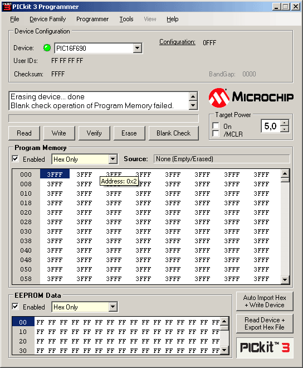
Task: Click the Configuration value 0FFF
Action: point(209,43)
